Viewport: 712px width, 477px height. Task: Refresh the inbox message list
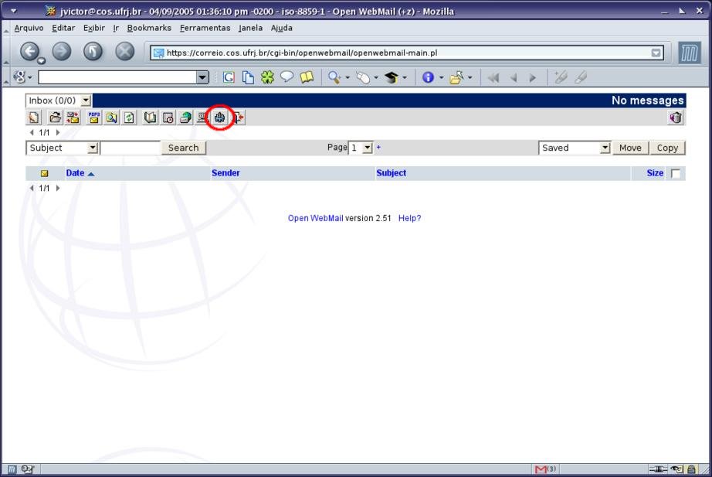pos(129,118)
